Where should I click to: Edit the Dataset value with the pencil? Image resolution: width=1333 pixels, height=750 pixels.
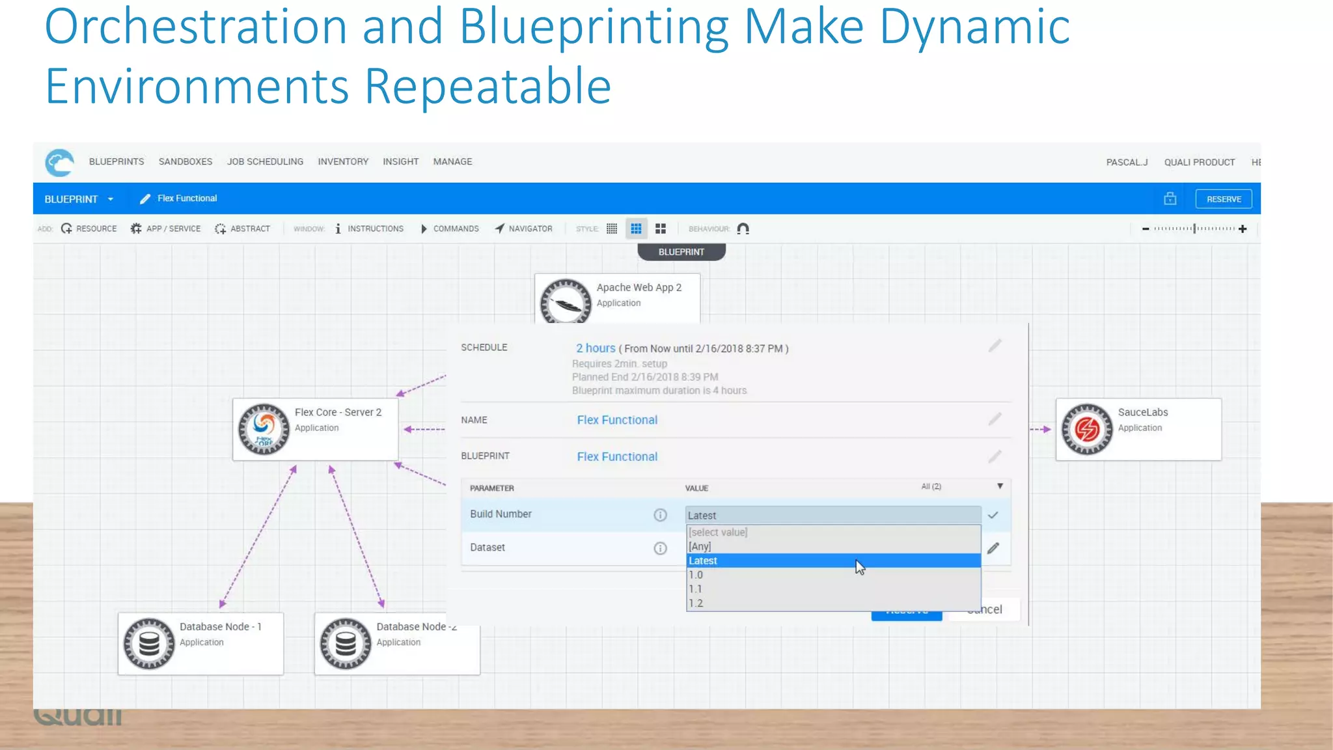(993, 548)
